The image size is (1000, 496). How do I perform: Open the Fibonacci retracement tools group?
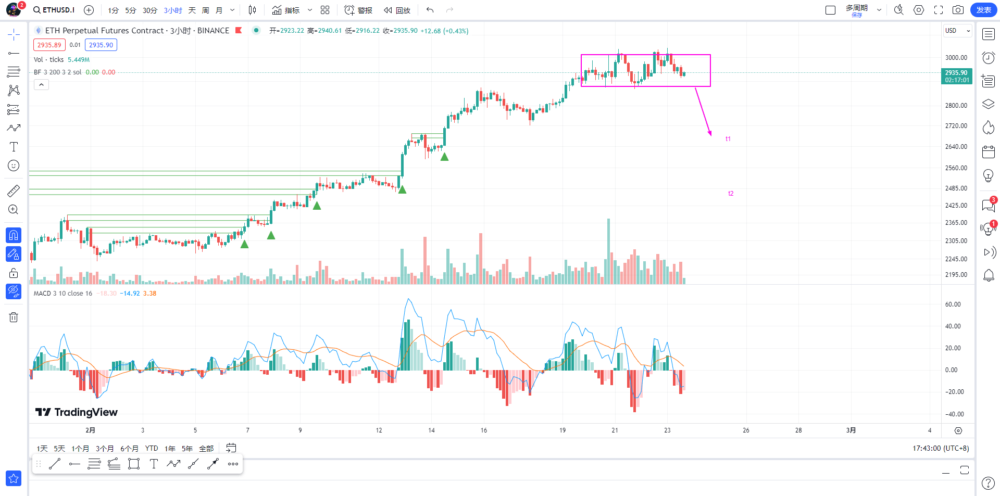pos(14,72)
